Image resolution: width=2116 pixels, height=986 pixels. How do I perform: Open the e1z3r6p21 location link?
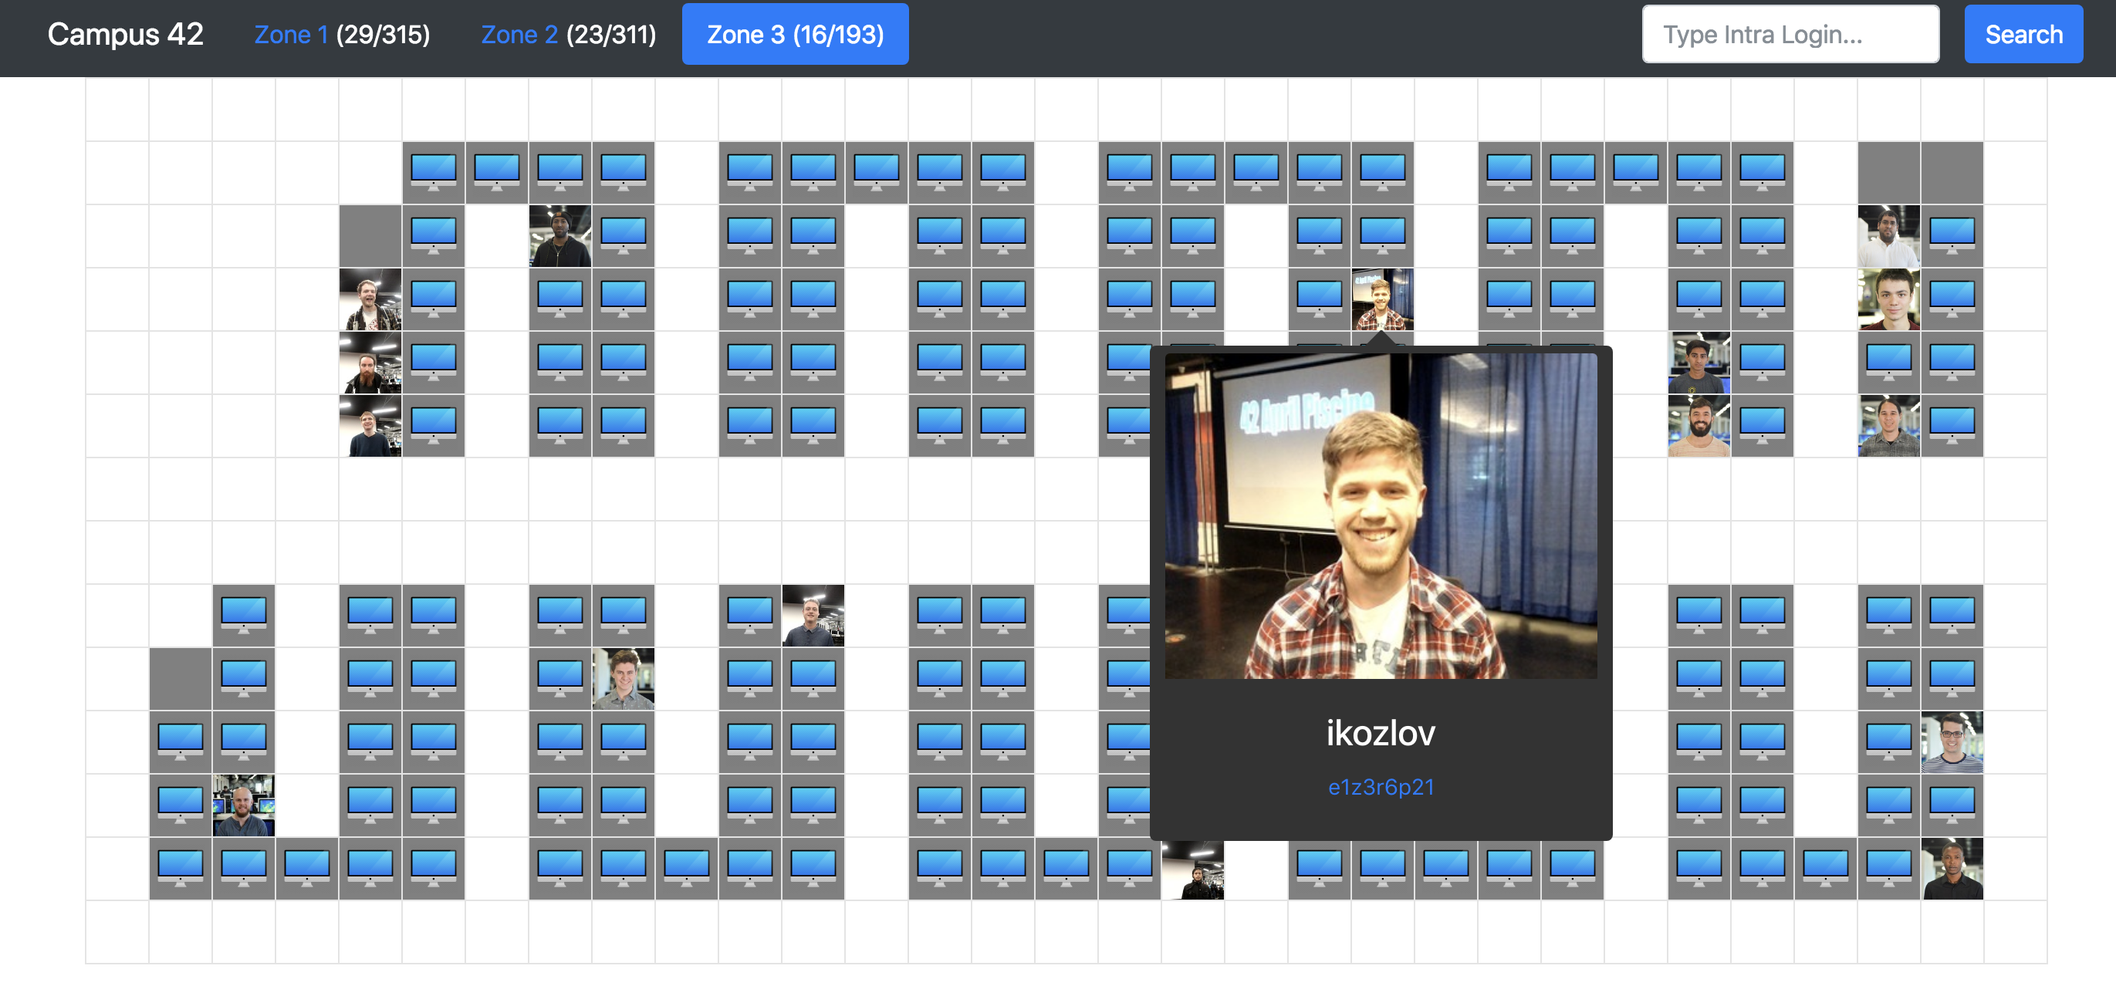click(1380, 786)
